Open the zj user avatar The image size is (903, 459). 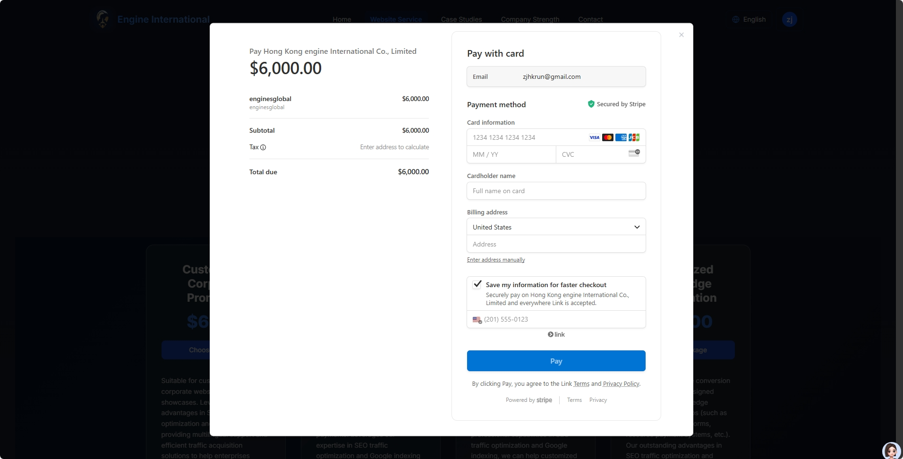point(789,19)
